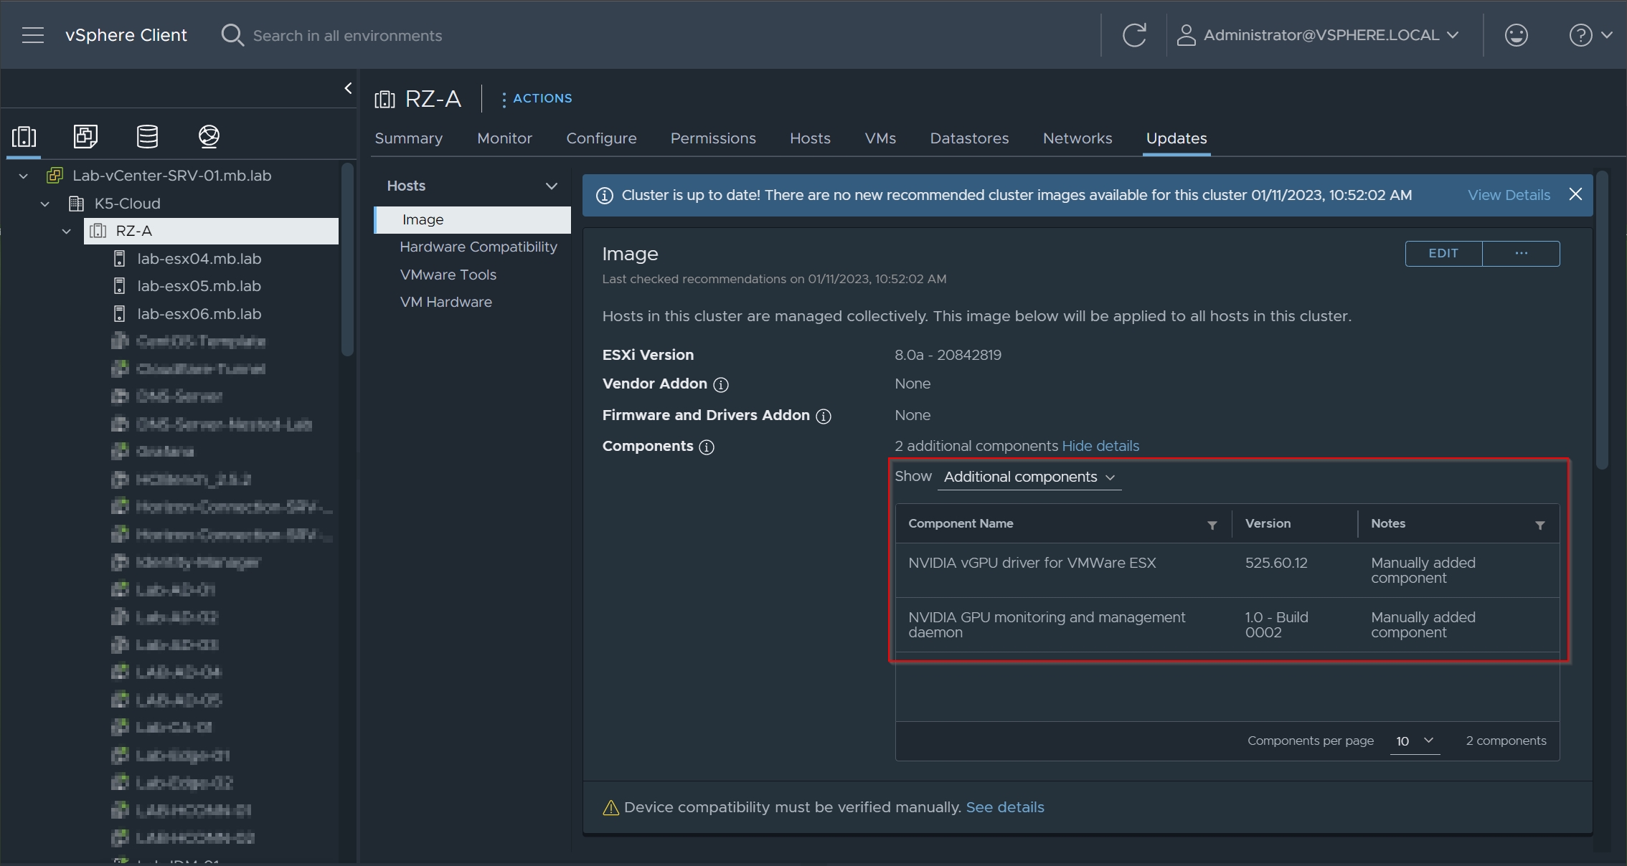Select the Storage inventory icon
Viewport: 1627px width, 866px height.
click(147, 136)
